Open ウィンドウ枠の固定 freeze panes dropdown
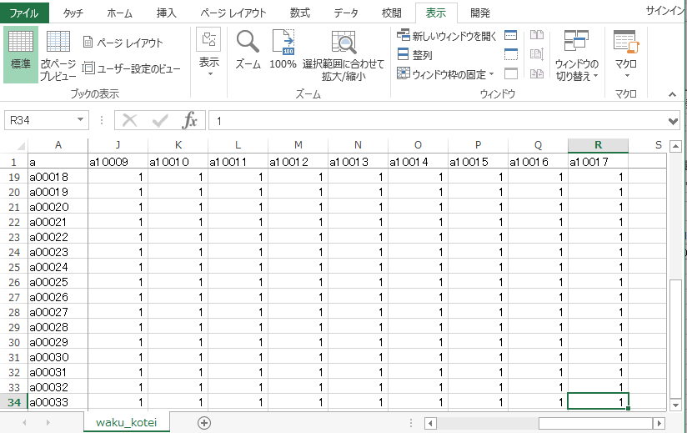The height and width of the screenshot is (433, 687). pos(445,74)
